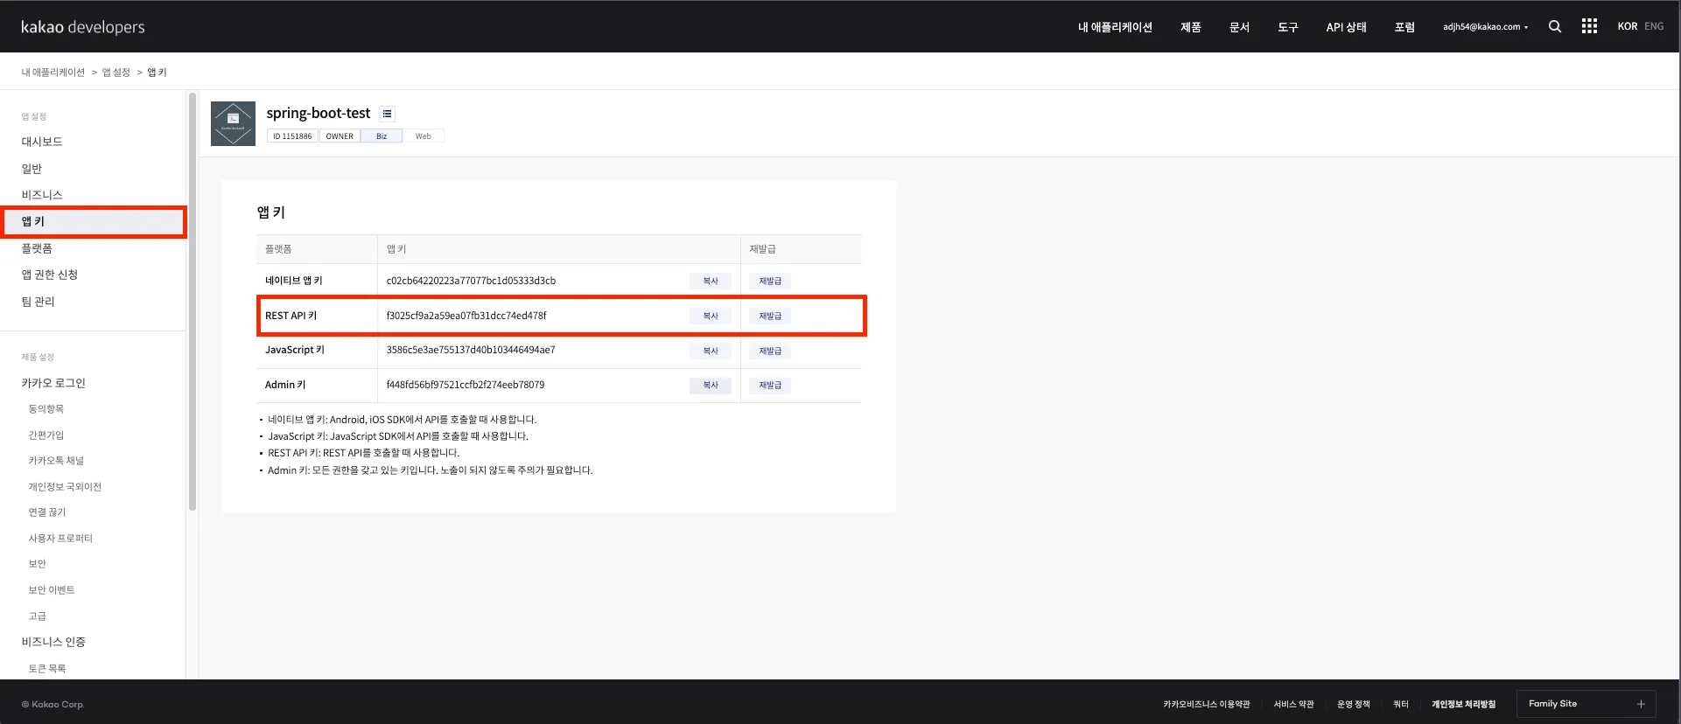Open 내 애플리케이션 in top navigation

(x=1115, y=27)
